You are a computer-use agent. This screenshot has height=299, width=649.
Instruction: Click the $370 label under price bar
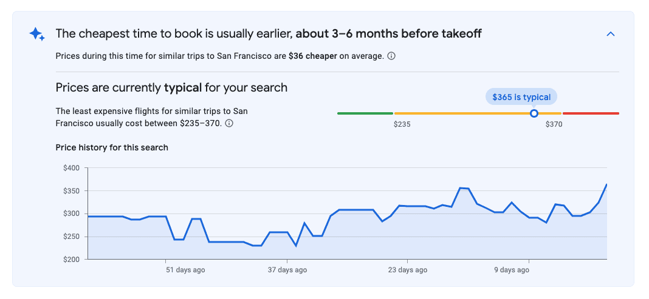[554, 124]
